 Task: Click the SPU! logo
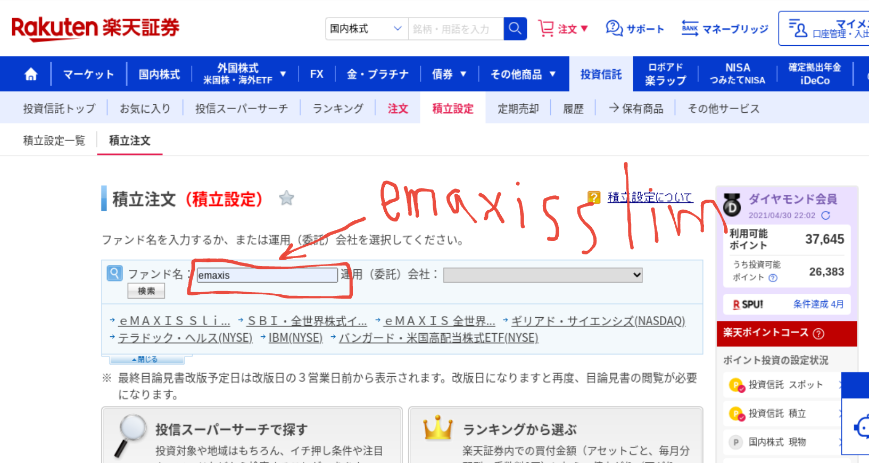click(748, 304)
